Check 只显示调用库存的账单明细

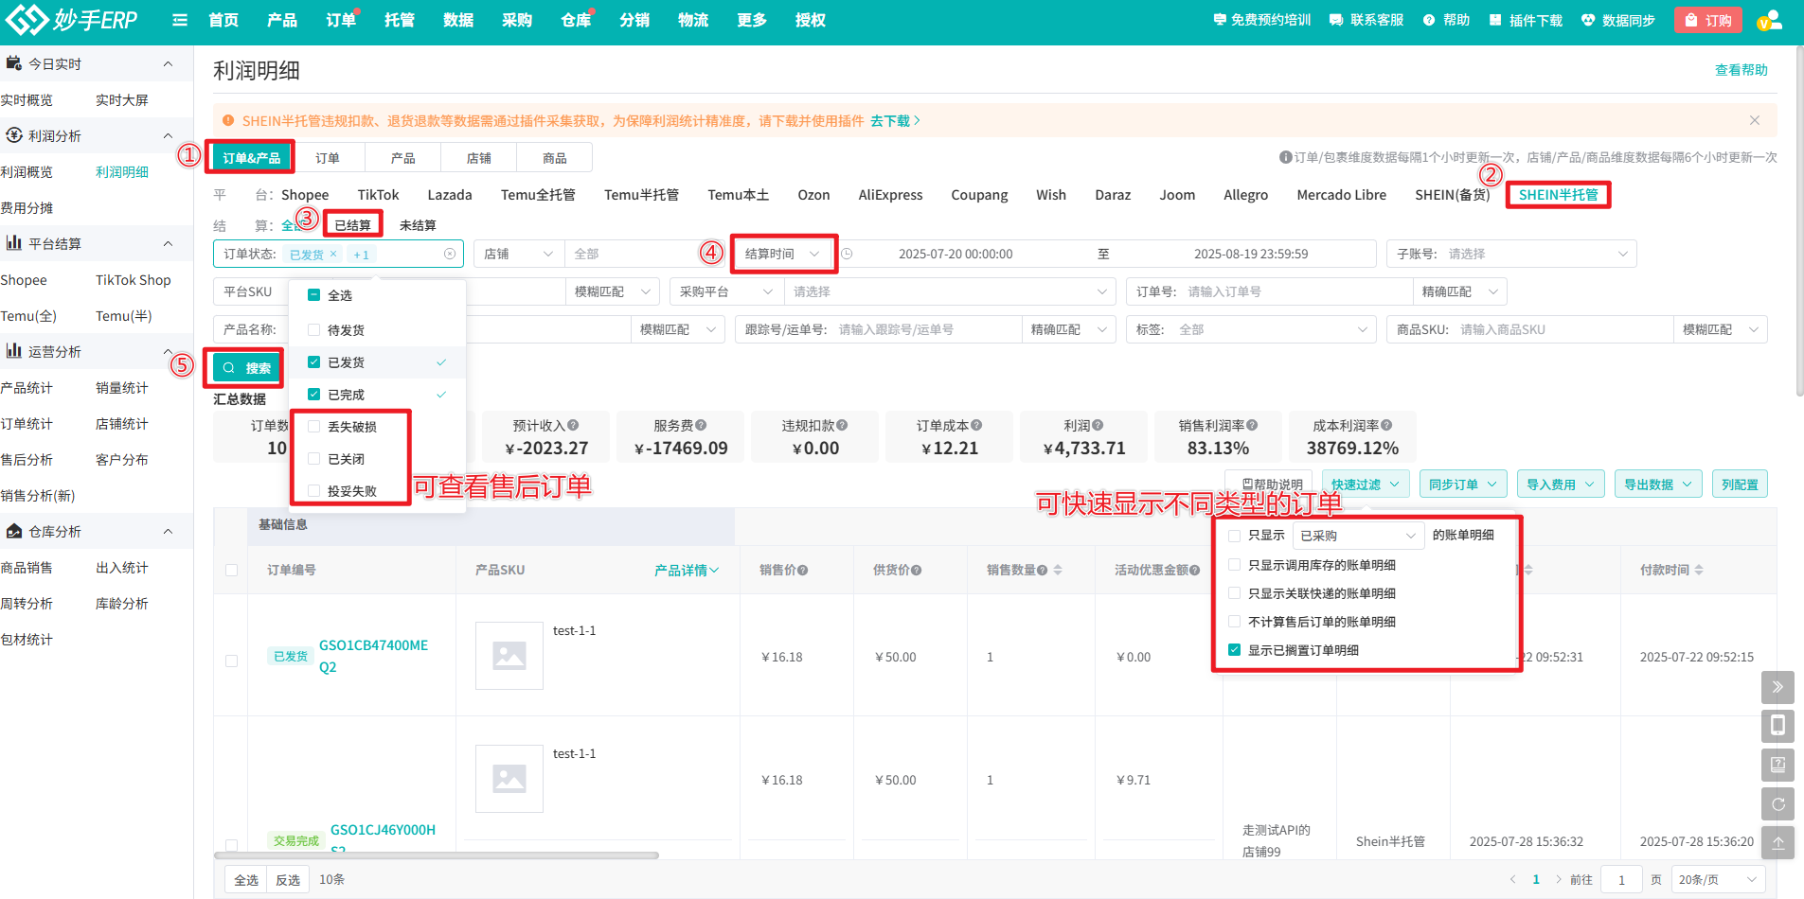tap(1234, 565)
